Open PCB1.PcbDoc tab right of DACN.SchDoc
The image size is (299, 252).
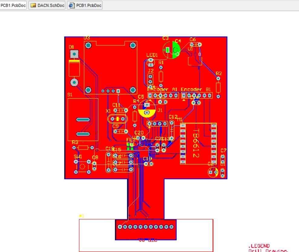tap(85, 5)
